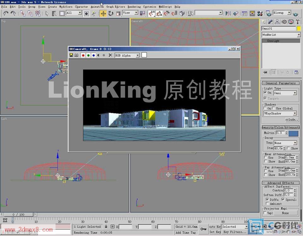This screenshot has width=303, height=236.
Task: Click the Undo arrow in toolbar
Action: pyautogui.click(x=6, y=14)
